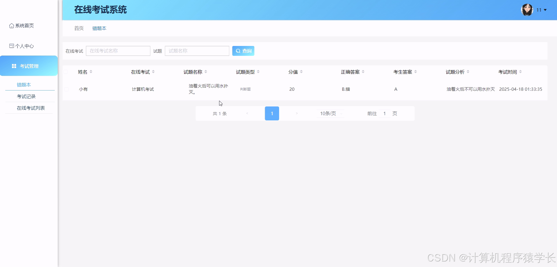Open the user avatar in the header
This screenshot has width=557, height=267.
[527, 10]
